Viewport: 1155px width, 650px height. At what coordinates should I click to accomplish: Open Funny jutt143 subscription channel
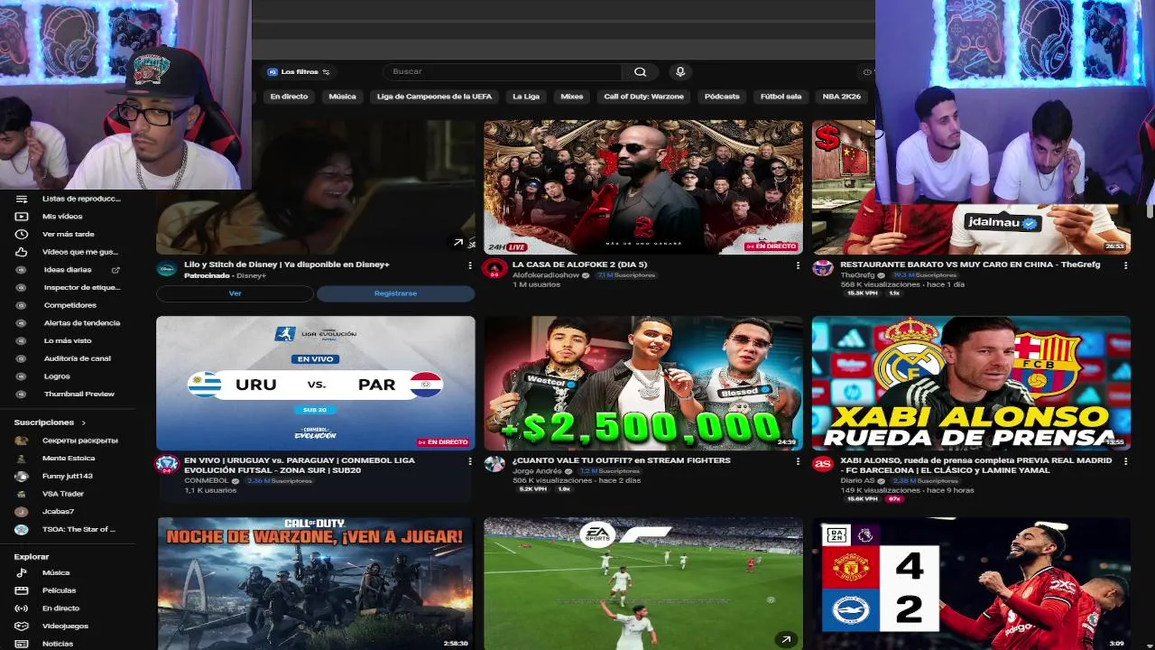(68, 476)
